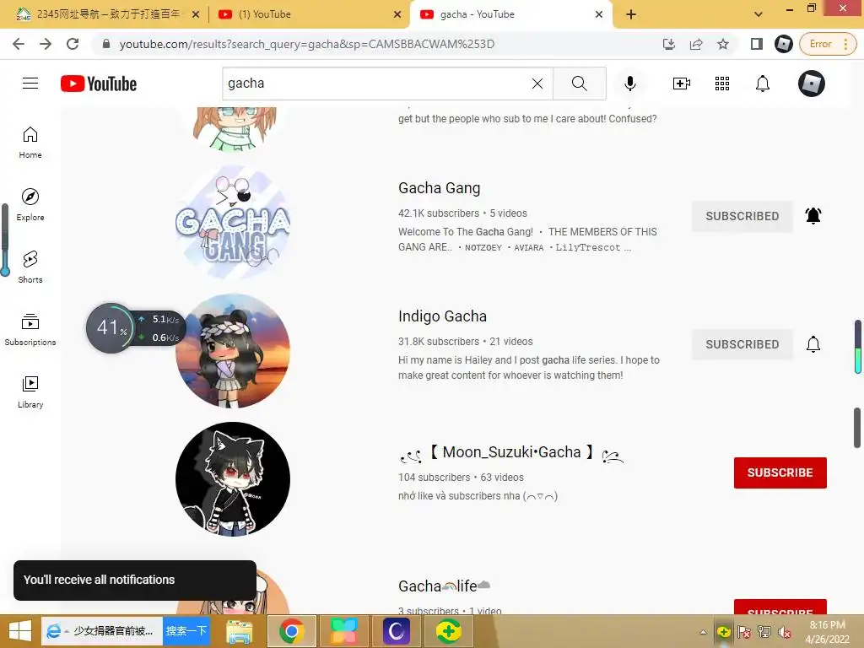The height and width of the screenshot is (648, 864).
Task: Open Library in the sidebar
Action: click(x=30, y=391)
